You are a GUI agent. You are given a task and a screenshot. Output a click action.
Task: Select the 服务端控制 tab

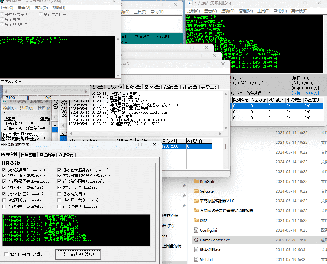tap(8, 154)
